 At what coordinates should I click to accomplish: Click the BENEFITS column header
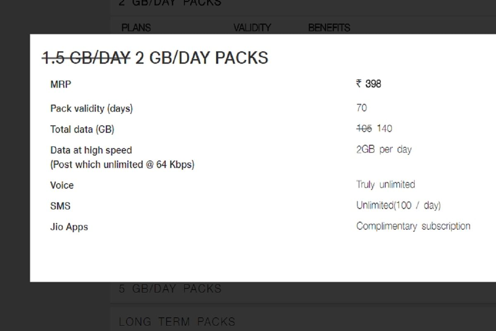[x=329, y=28]
